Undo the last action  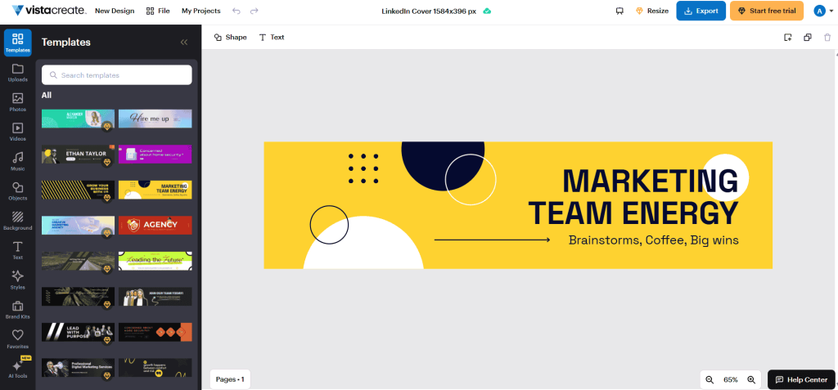237,11
